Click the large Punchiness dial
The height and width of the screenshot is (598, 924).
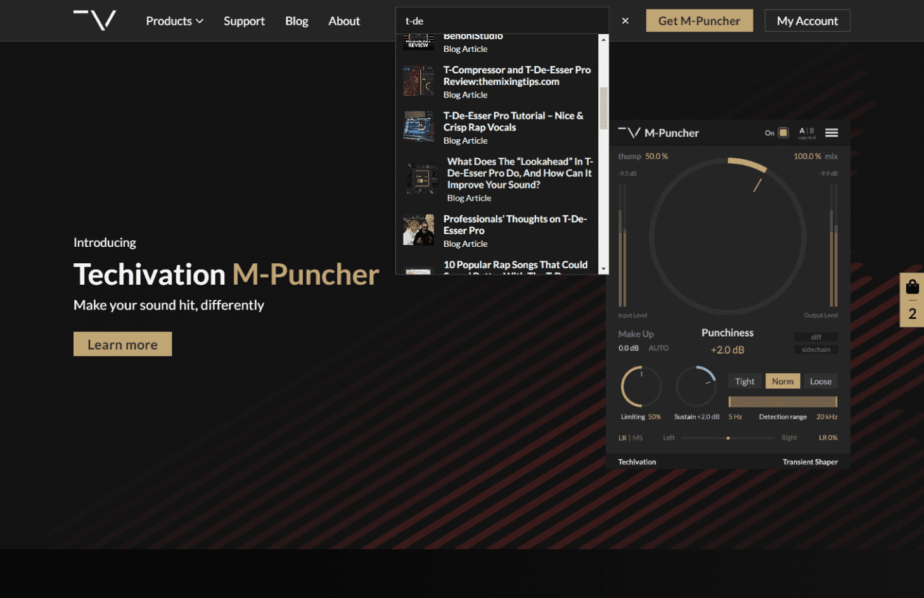(x=727, y=236)
